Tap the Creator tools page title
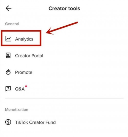 point(64,8)
